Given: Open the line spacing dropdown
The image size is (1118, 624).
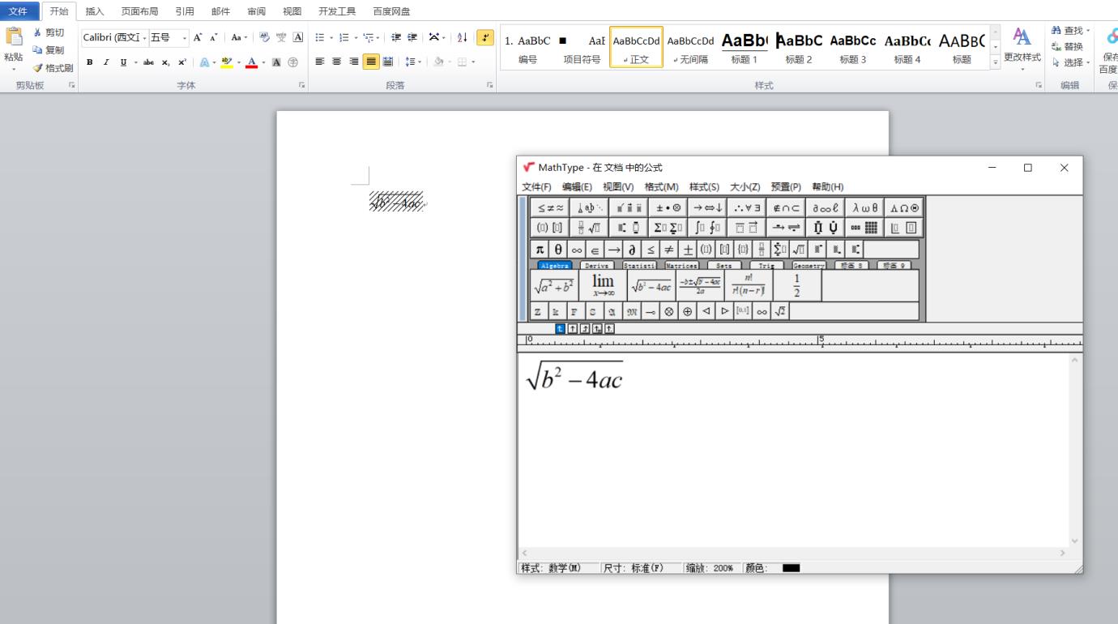Looking at the screenshot, I should coord(412,62).
